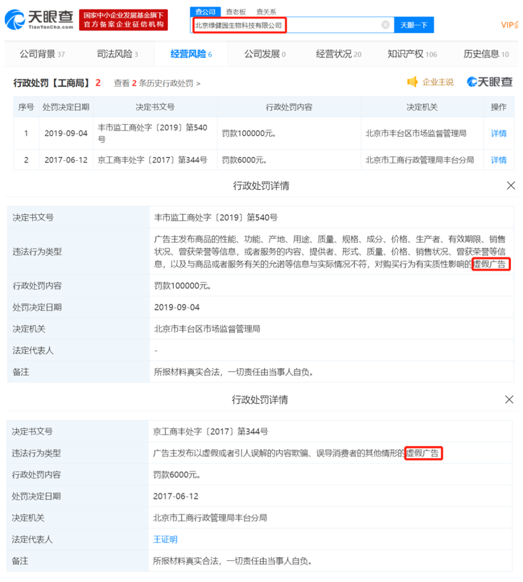Screen dimensions: 523x582
Task: Open 详情 for the 2019 penalty record
Action: (x=498, y=133)
